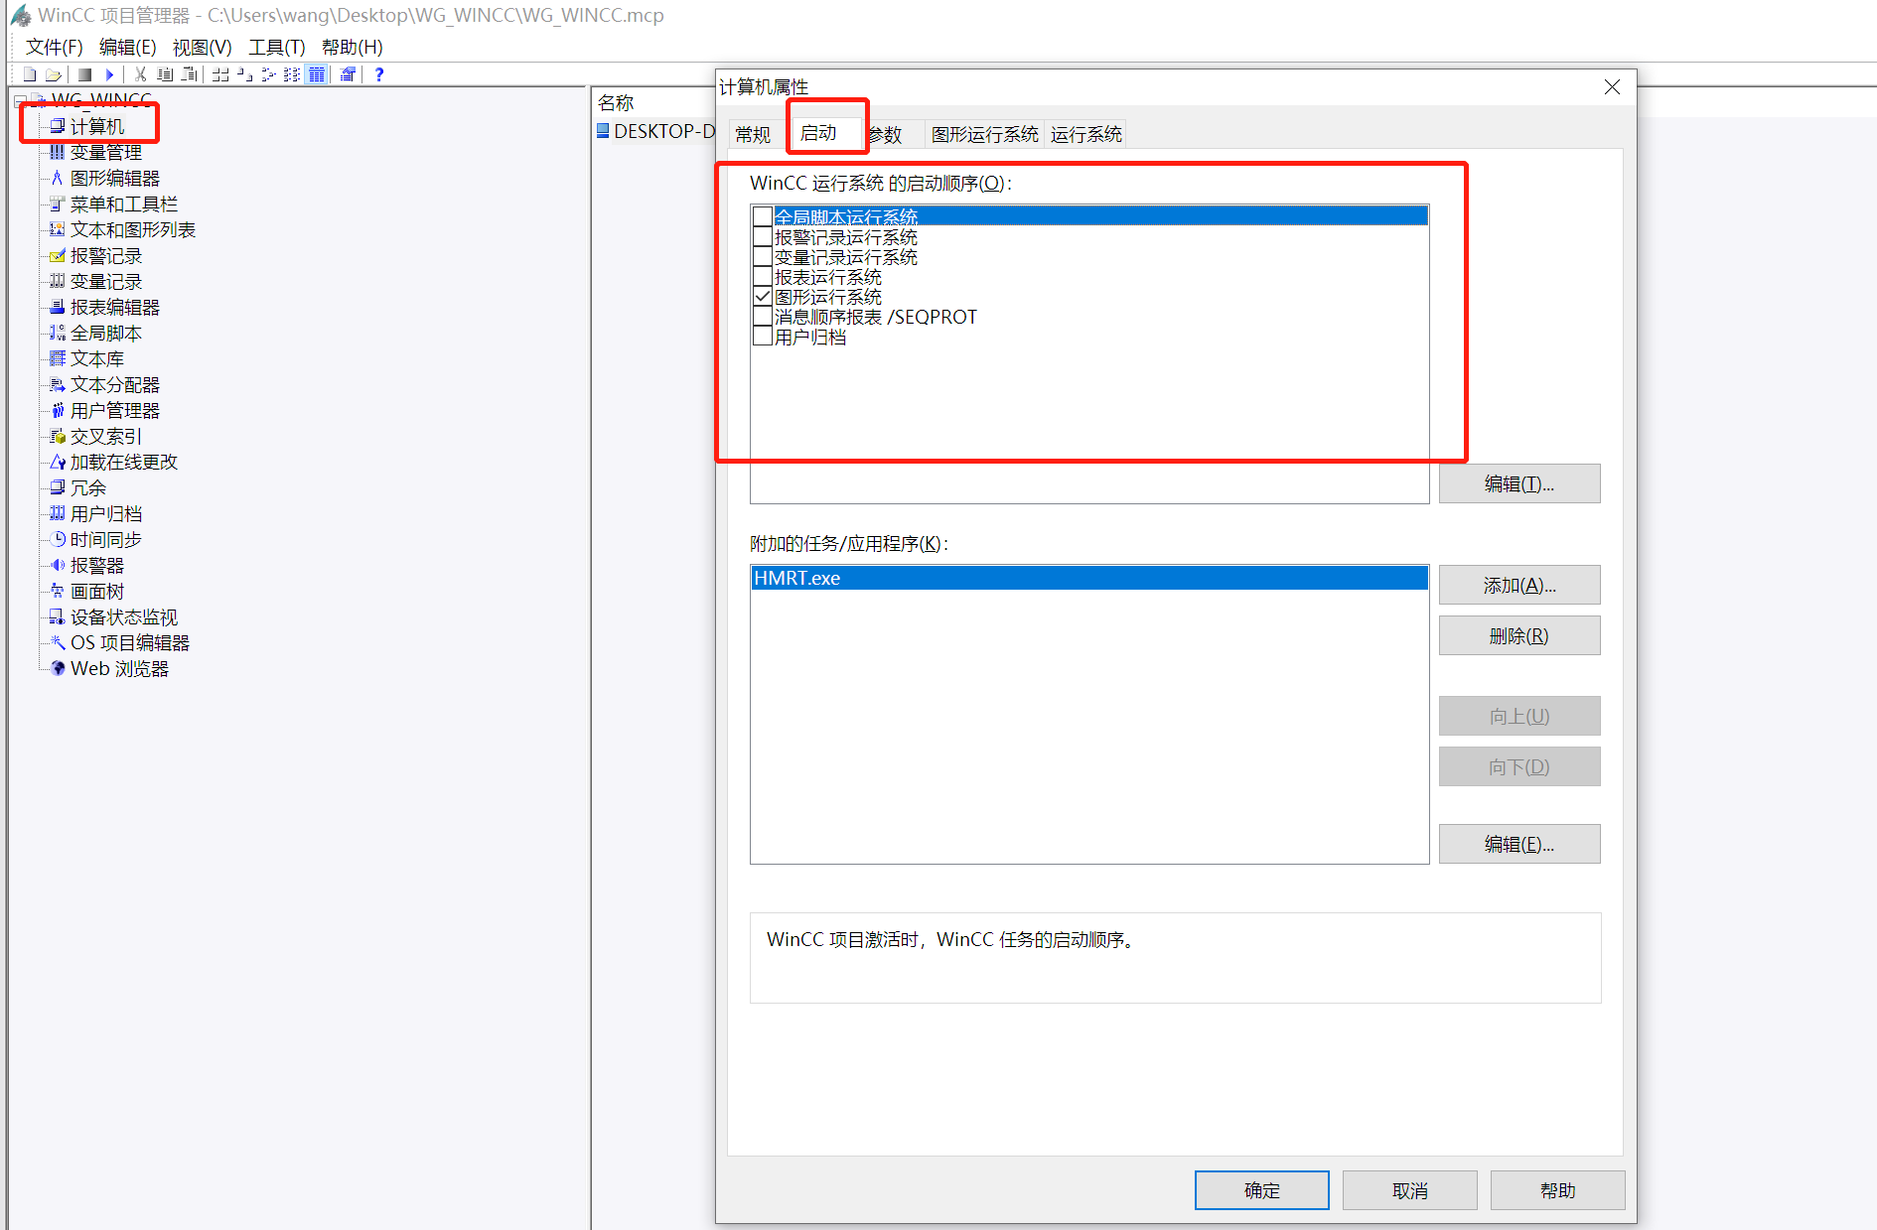Click the 报警器 horn icon

(58, 565)
